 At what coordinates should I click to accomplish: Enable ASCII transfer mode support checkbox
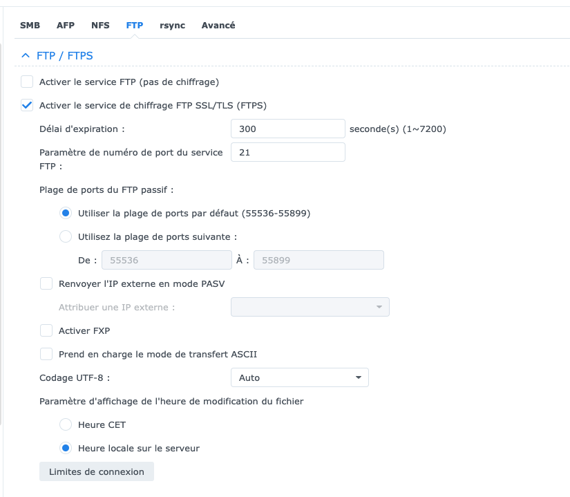tap(46, 354)
